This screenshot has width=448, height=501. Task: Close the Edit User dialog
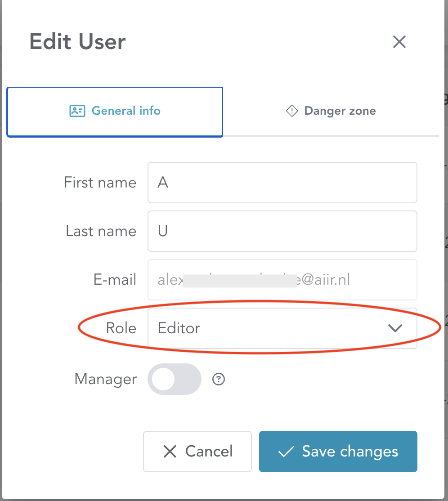pos(399,42)
